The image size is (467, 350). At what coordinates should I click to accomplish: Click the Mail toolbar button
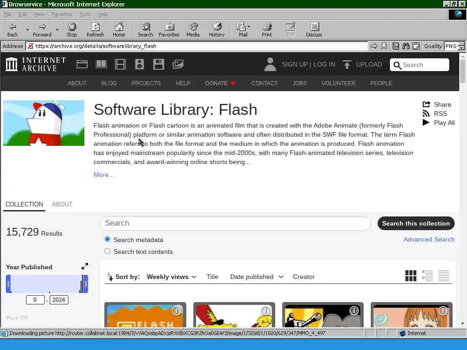pos(242,30)
